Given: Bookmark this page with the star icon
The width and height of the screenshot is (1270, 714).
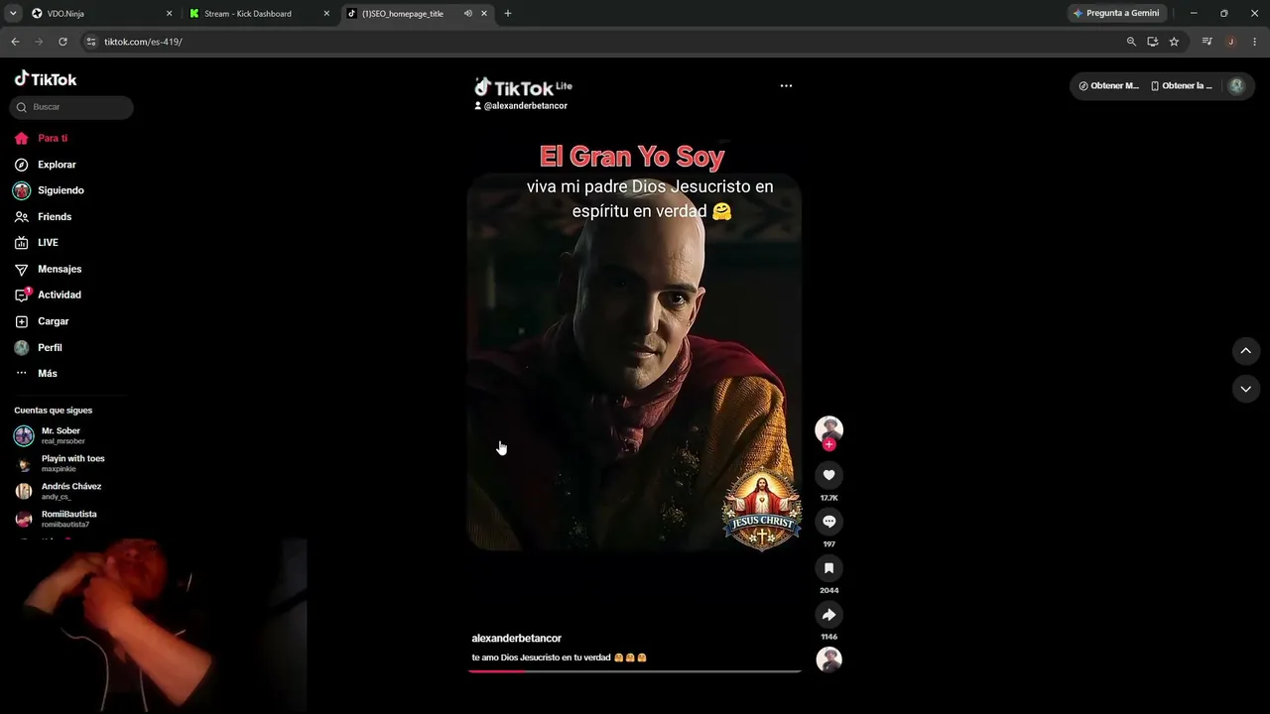Looking at the screenshot, I should pyautogui.click(x=1174, y=42).
